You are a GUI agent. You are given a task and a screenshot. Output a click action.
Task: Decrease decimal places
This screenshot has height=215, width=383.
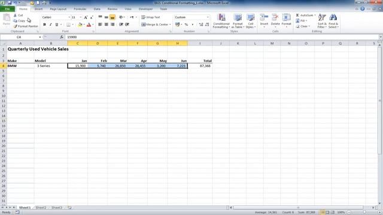[x=207, y=24]
